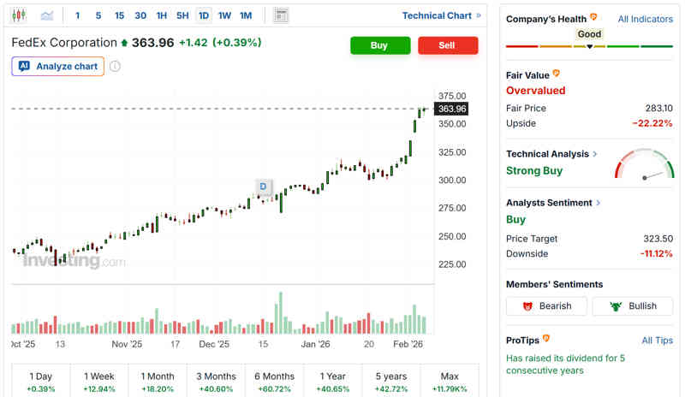
Task: Click the D dividend marker on chart
Action: [264, 187]
